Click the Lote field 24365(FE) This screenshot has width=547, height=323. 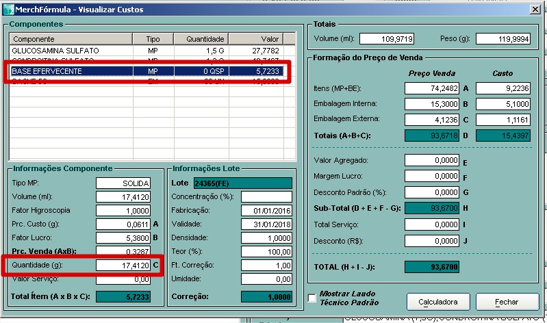243,183
